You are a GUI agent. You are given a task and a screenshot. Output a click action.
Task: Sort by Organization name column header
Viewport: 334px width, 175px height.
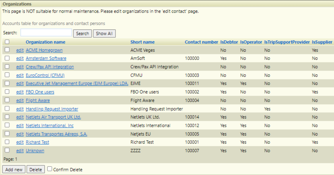tap(46, 42)
